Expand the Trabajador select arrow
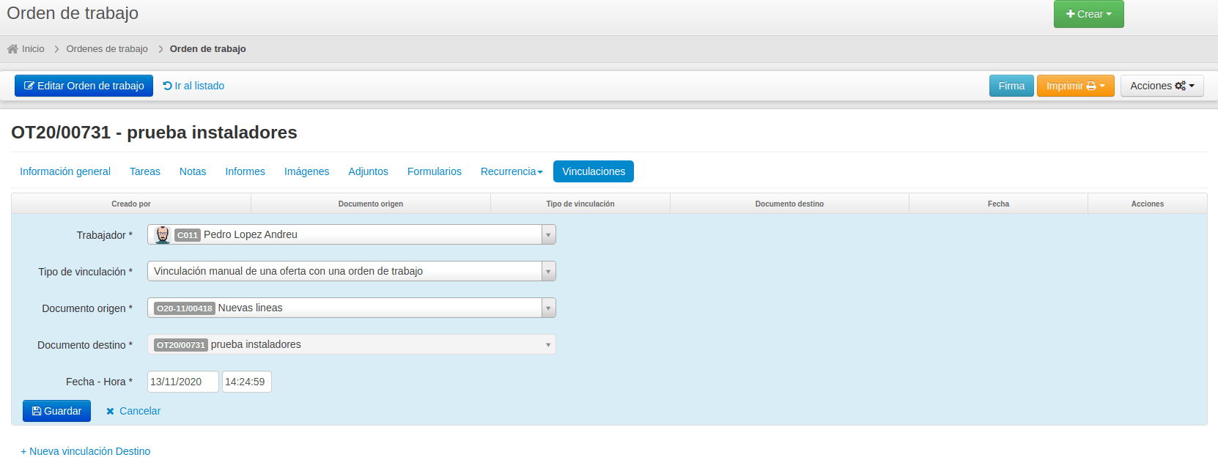 pos(548,234)
